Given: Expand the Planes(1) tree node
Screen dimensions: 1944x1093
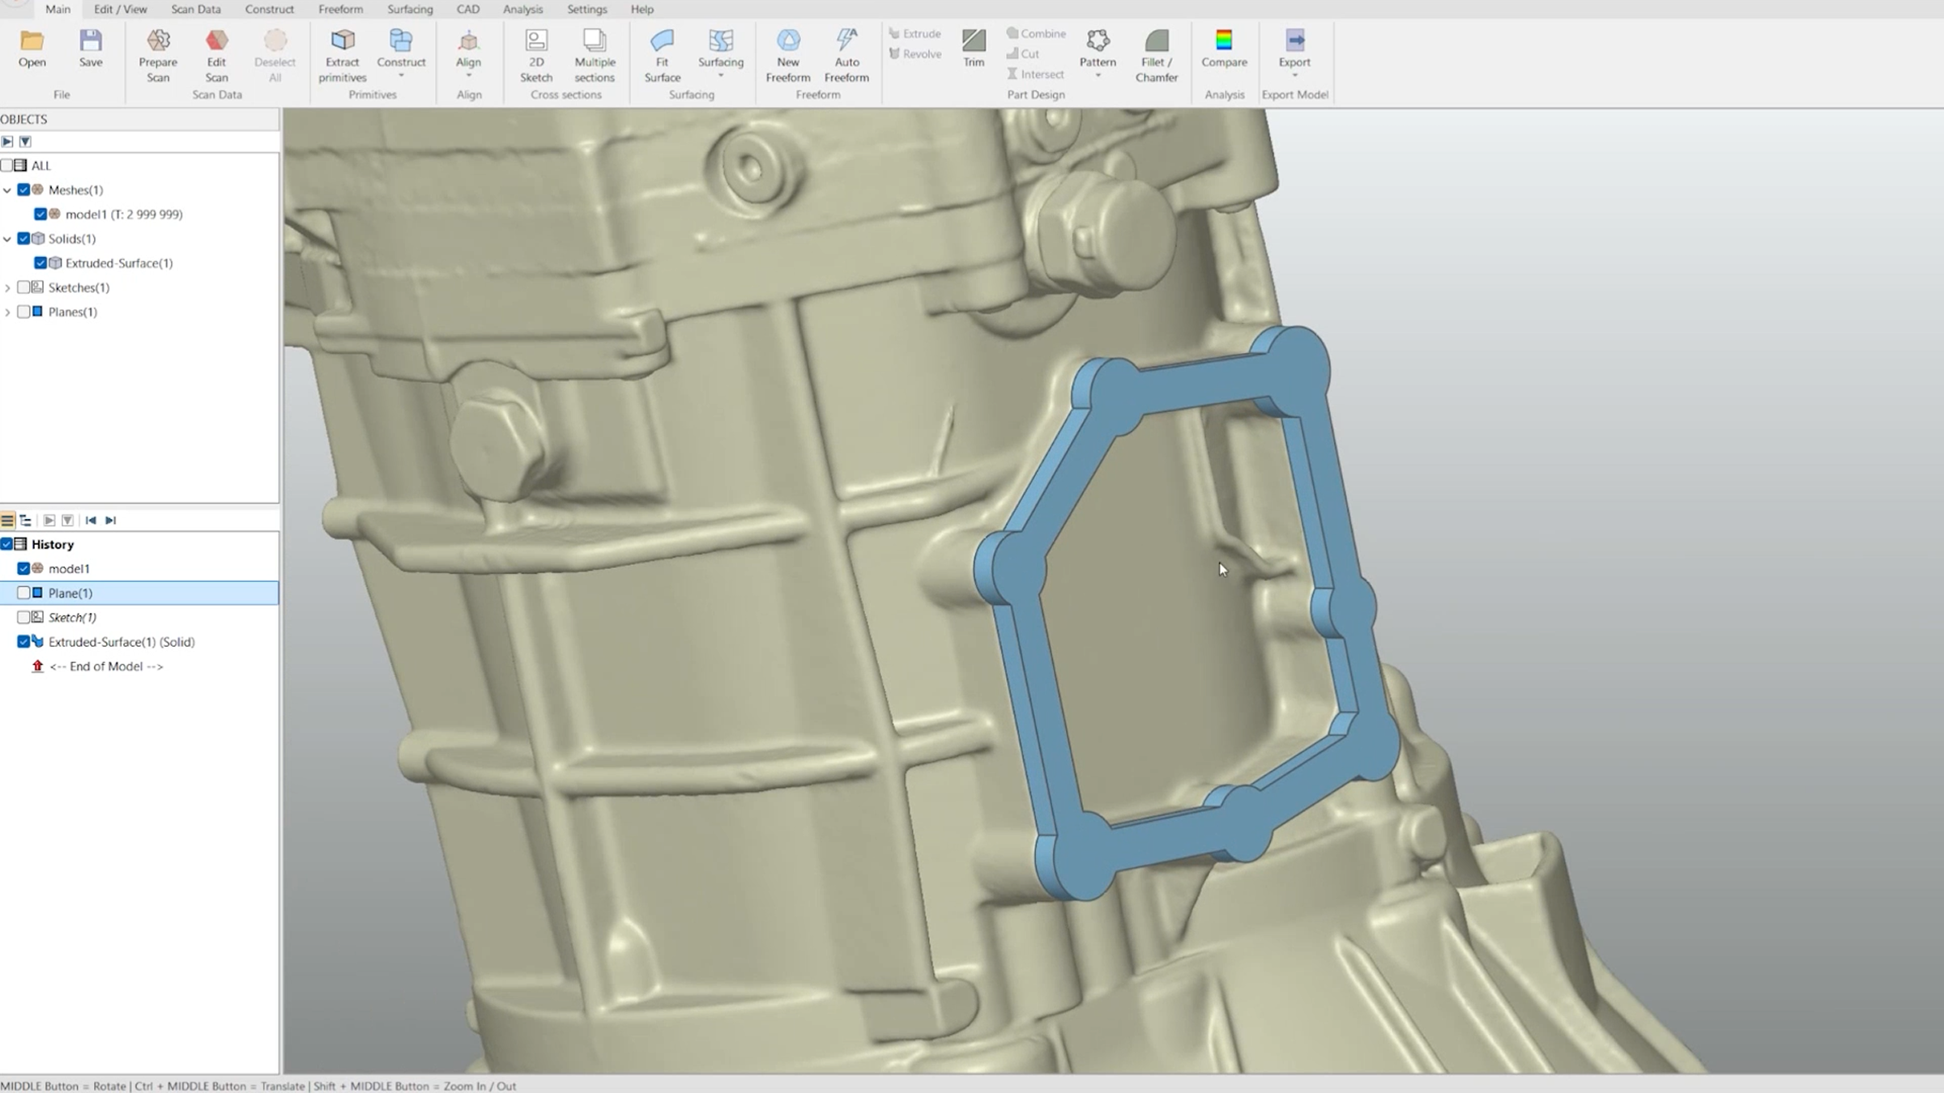Looking at the screenshot, I should click(x=8, y=313).
